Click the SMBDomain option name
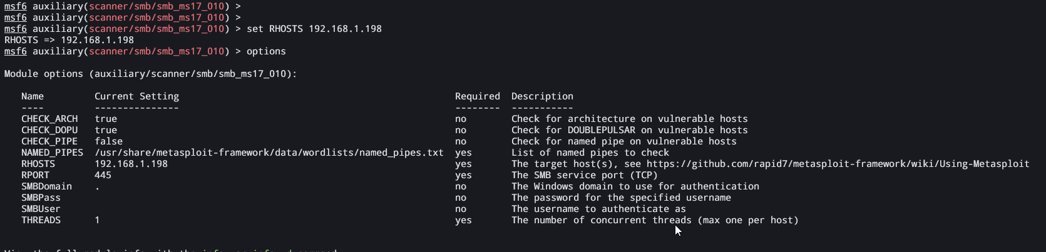The width and height of the screenshot is (1046, 252). [46, 186]
